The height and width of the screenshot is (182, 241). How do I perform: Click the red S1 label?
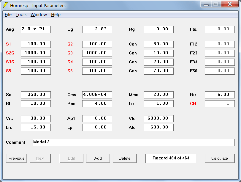pyautogui.click(x=8, y=44)
